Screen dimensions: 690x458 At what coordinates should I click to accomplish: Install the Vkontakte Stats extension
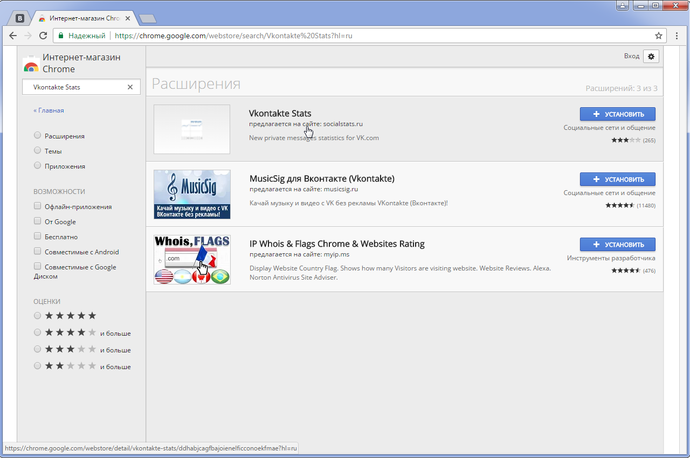tap(617, 114)
